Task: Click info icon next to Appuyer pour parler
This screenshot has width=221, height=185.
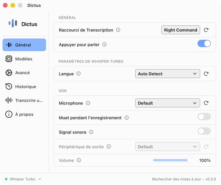Action: (x=104, y=44)
